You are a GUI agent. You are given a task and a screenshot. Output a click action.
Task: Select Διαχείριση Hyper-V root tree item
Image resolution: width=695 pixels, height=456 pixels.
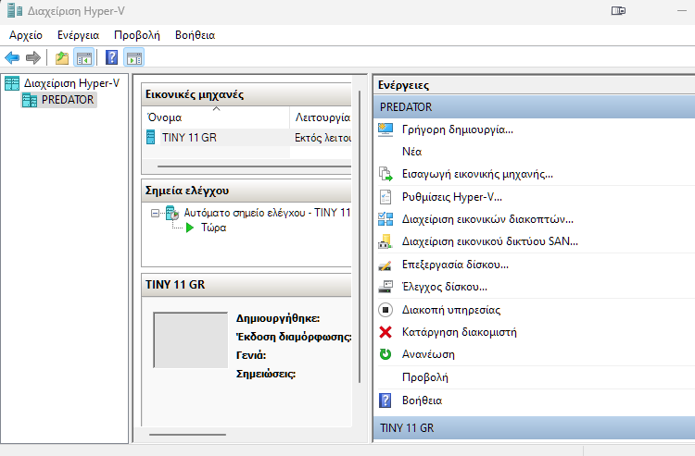[x=71, y=83]
